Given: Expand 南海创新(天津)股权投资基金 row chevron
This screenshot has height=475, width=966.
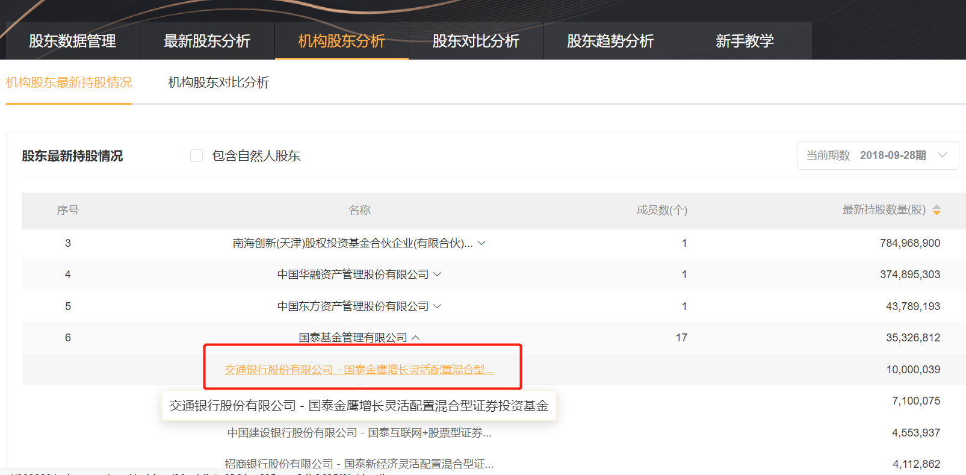Looking at the screenshot, I should click(x=481, y=243).
